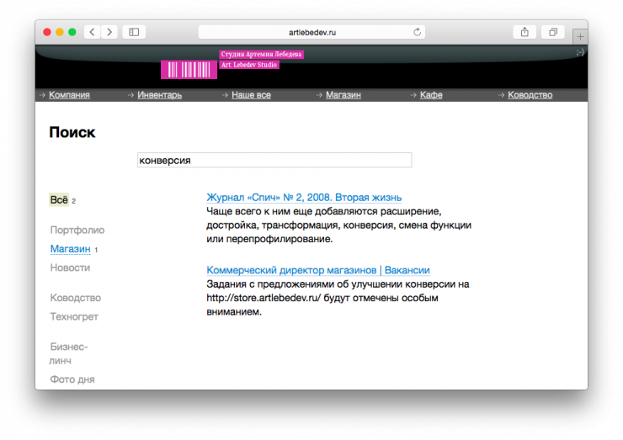The image size is (623, 440).
Task: Open the Share button in the toolbar
Action: point(524,32)
